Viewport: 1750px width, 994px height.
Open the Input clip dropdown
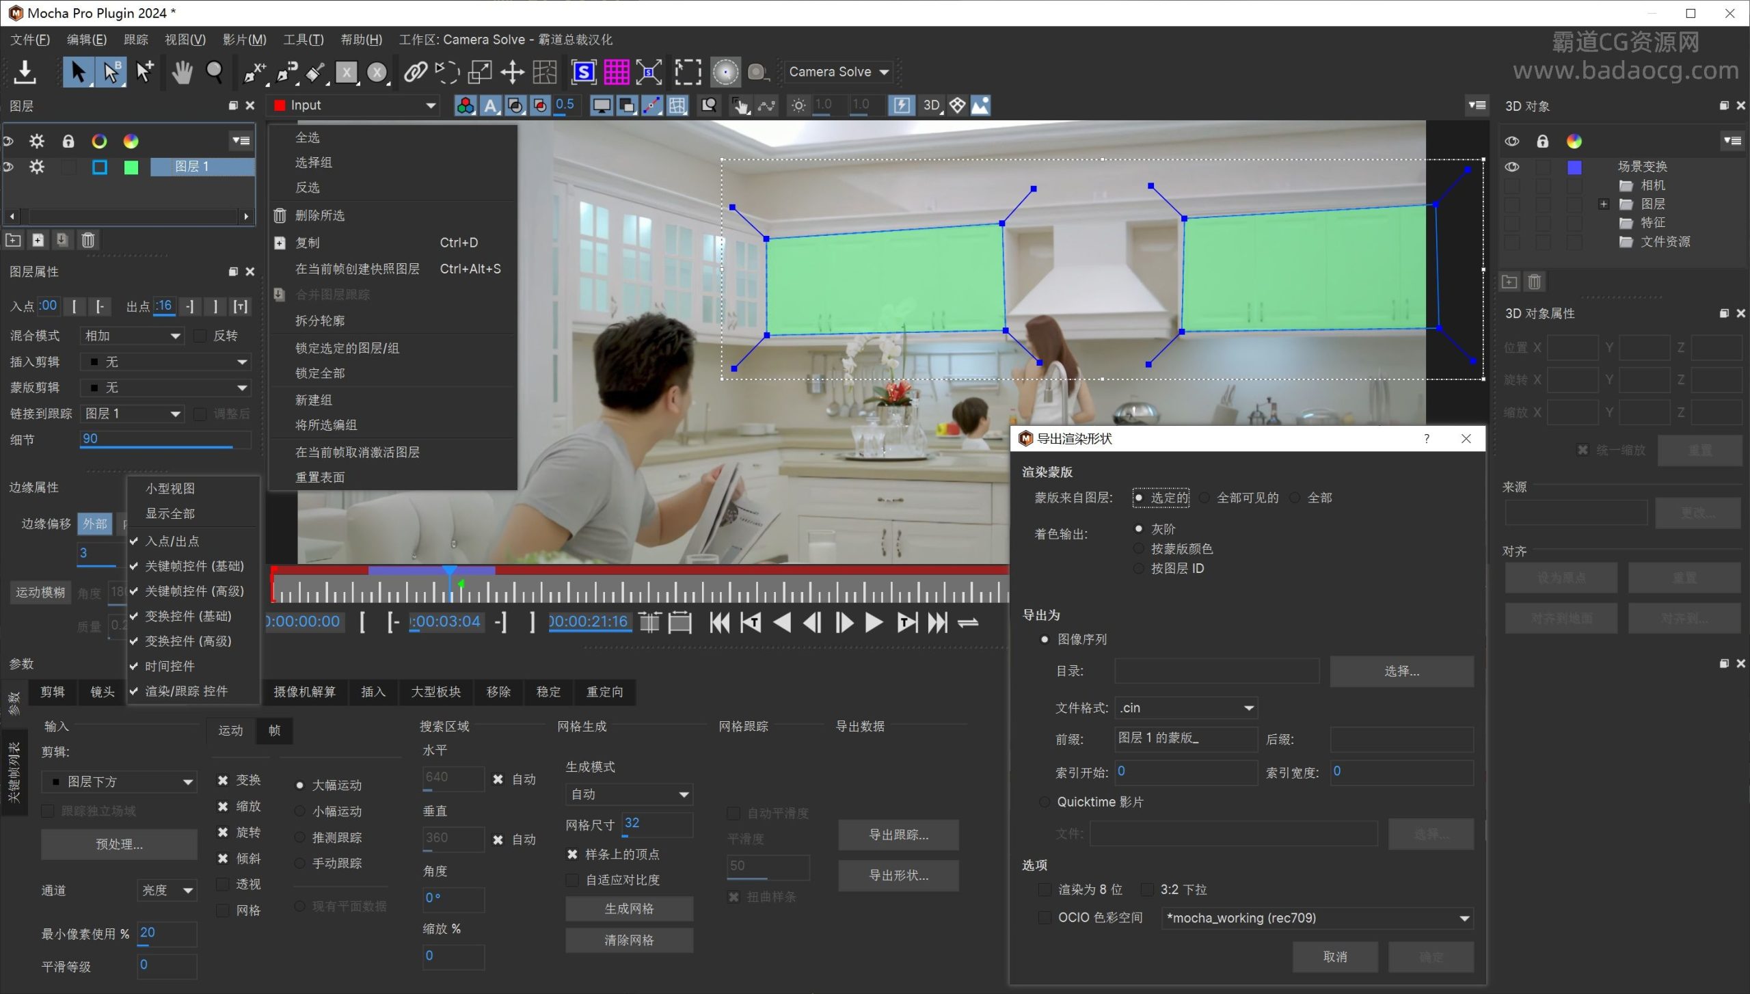(x=355, y=105)
